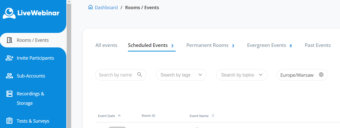The width and height of the screenshot is (340, 128).
Task: Switch to the All events tab
Action: pyautogui.click(x=106, y=45)
